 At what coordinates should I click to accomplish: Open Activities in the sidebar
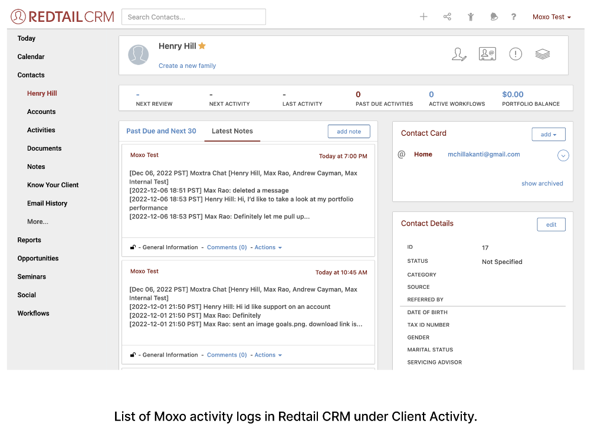[41, 130]
